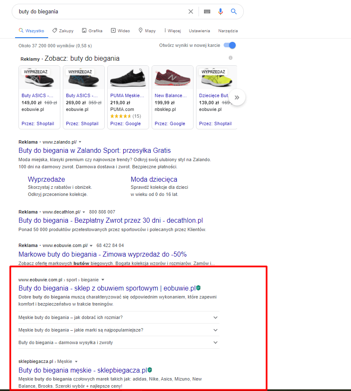Open the Więcej menu

[x=172, y=31]
